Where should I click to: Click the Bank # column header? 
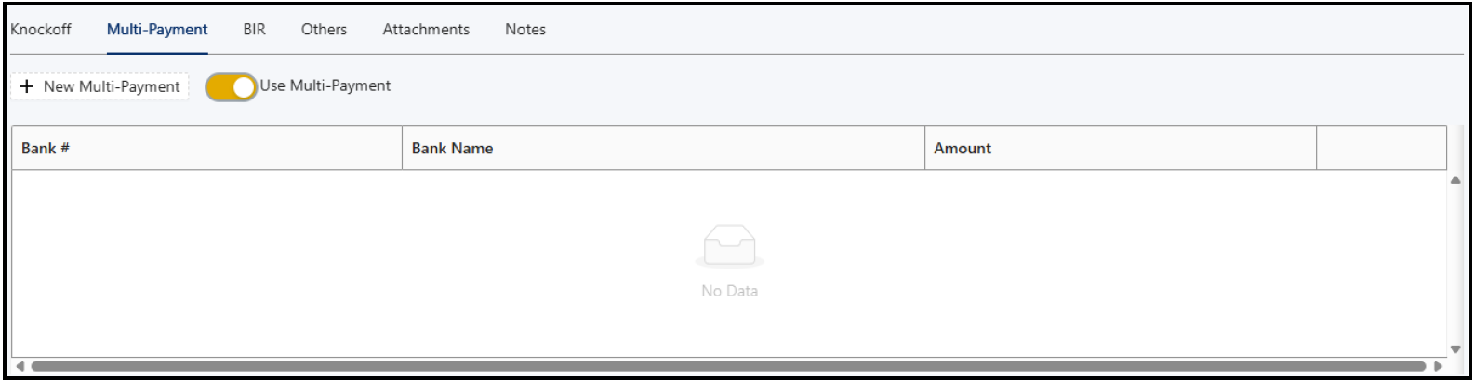point(206,148)
